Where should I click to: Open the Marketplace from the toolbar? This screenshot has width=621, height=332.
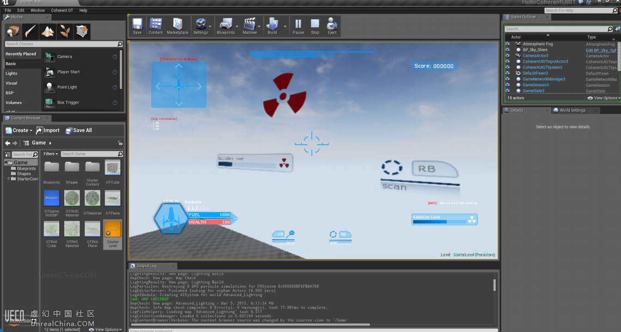point(177,26)
